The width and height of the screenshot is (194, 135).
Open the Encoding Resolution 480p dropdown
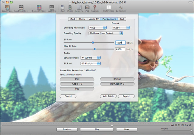click(97, 28)
